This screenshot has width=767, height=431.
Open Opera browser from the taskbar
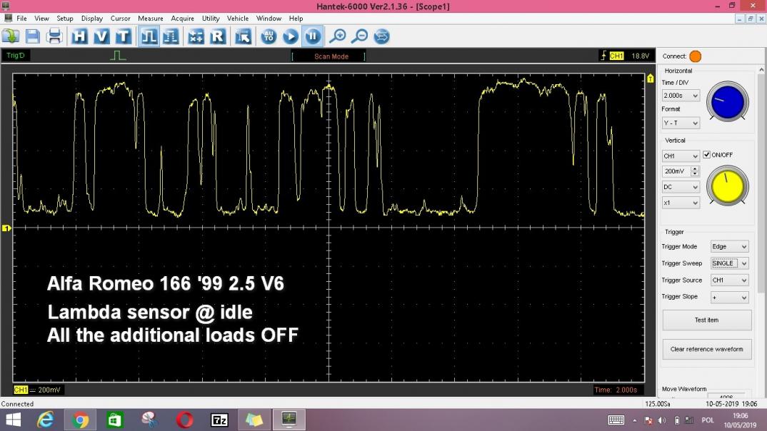tap(184, 420)
